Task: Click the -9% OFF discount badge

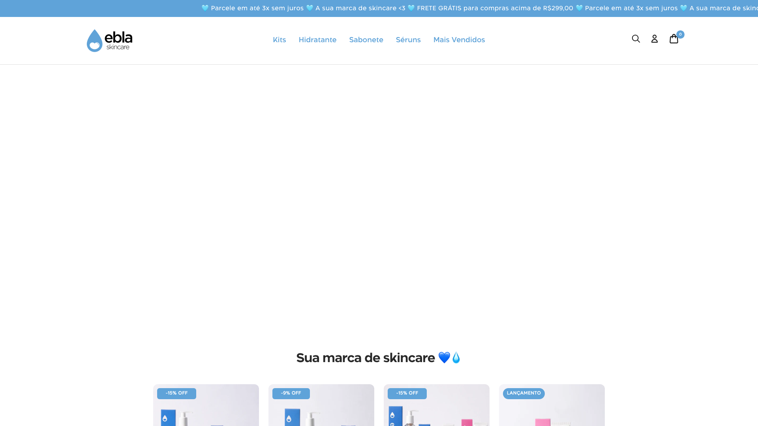Action: click(291, 393)
